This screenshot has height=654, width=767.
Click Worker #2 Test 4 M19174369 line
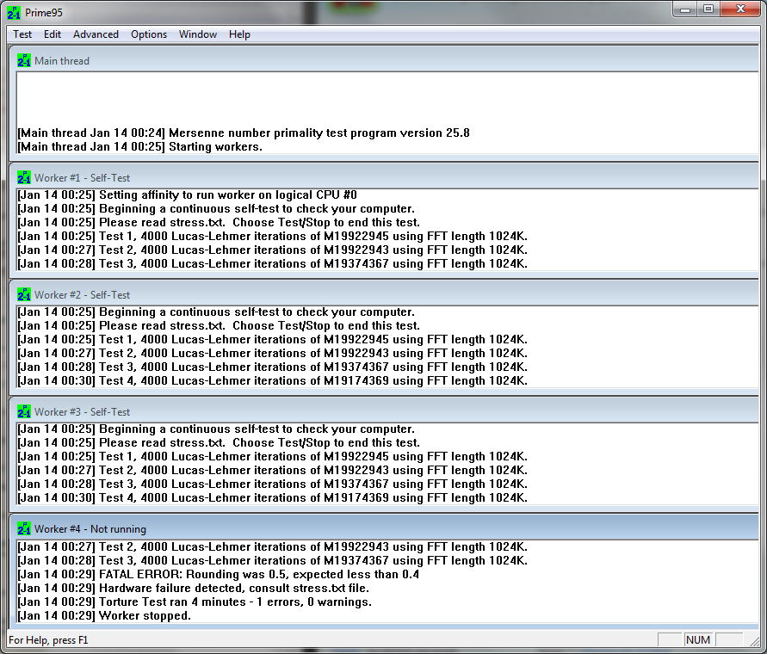tap(273, 380)
